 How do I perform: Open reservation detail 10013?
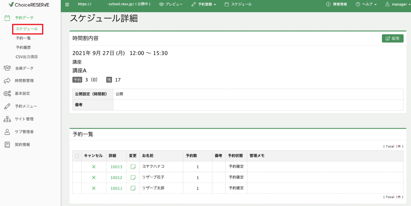[x=116, y=167]
